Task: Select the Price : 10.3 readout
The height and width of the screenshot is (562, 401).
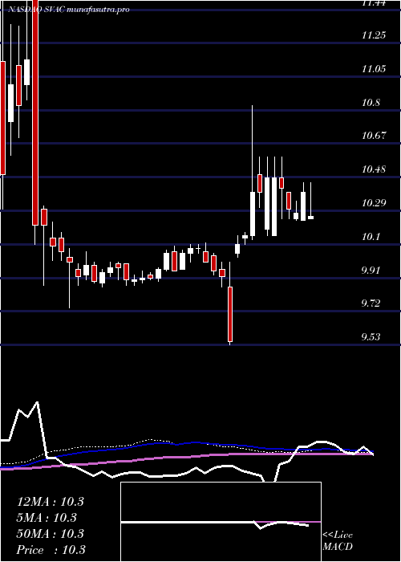Action: point(51,550)
